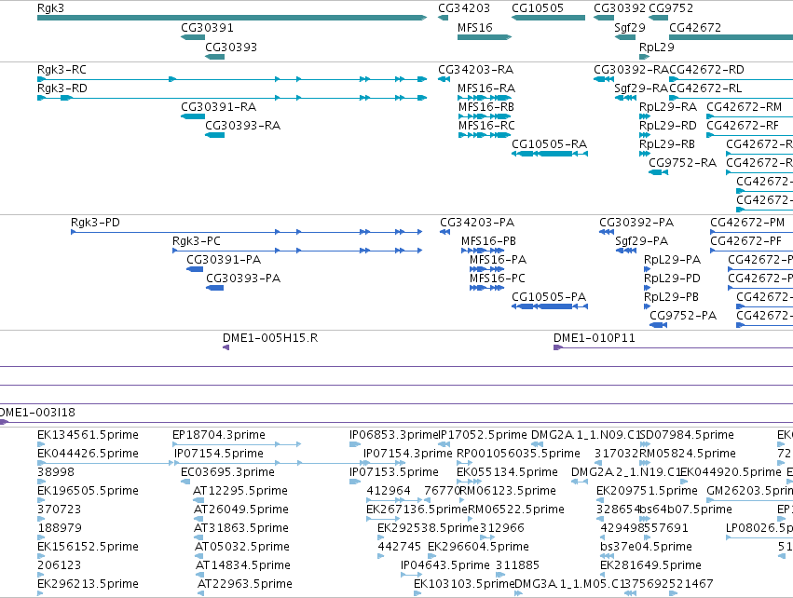Click the CG30391 gene label
The width and height of the screenshot is (793, 598).
coord(208,28)
